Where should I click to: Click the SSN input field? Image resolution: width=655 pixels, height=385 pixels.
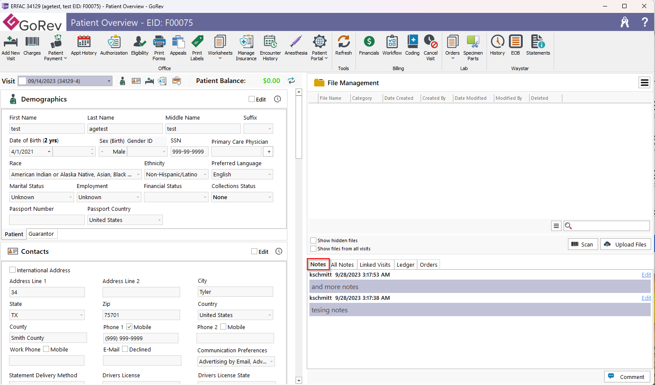189,151
